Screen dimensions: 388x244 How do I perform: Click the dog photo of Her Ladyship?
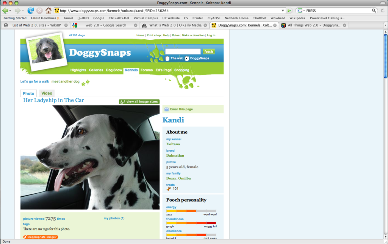90,157
